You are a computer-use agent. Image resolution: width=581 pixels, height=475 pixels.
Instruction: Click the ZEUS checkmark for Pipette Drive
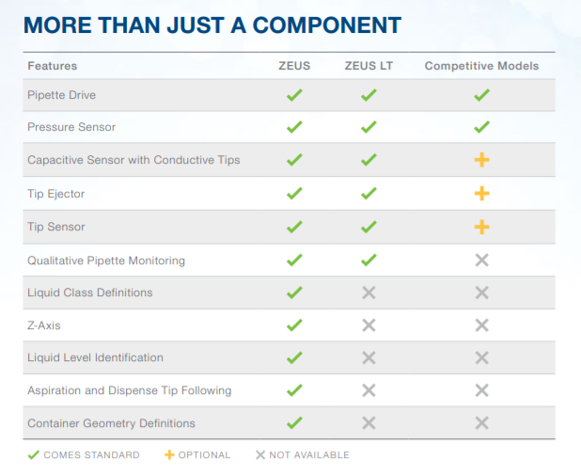pos(294,95)
